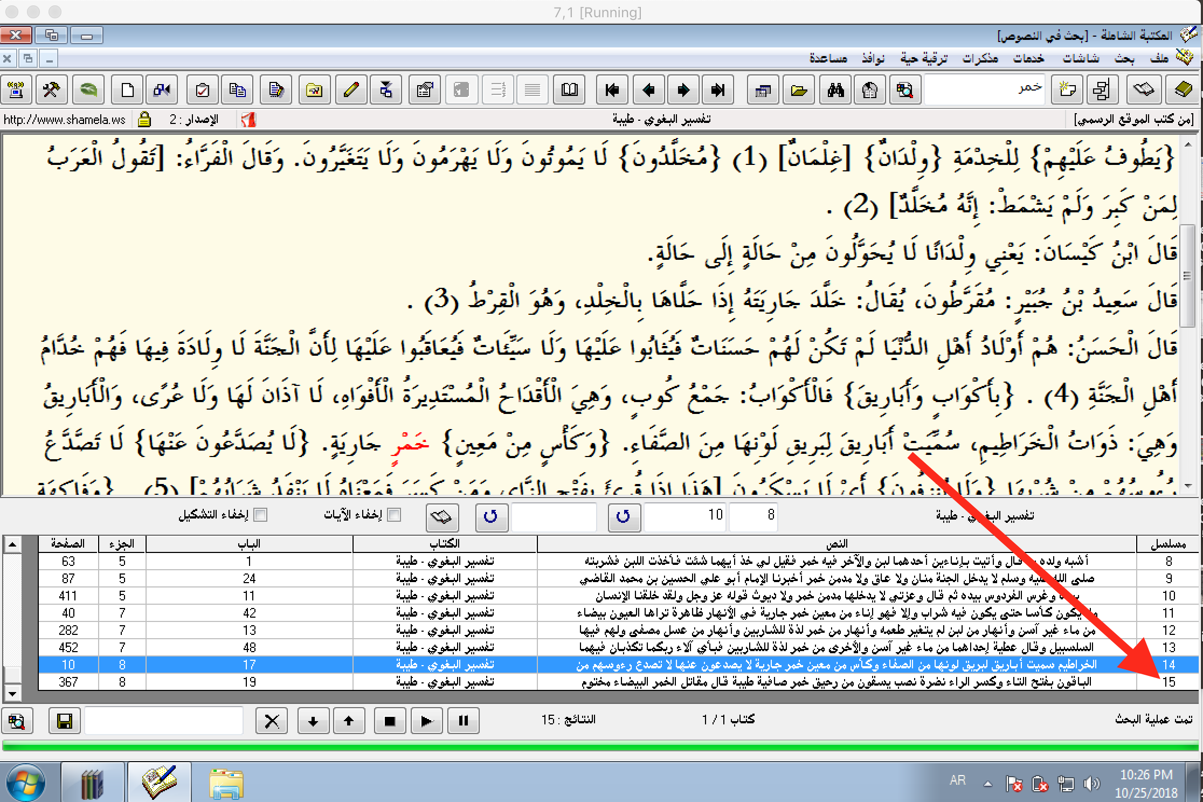
Task: Pause results playback with the pause button
Action: (464, 721)
